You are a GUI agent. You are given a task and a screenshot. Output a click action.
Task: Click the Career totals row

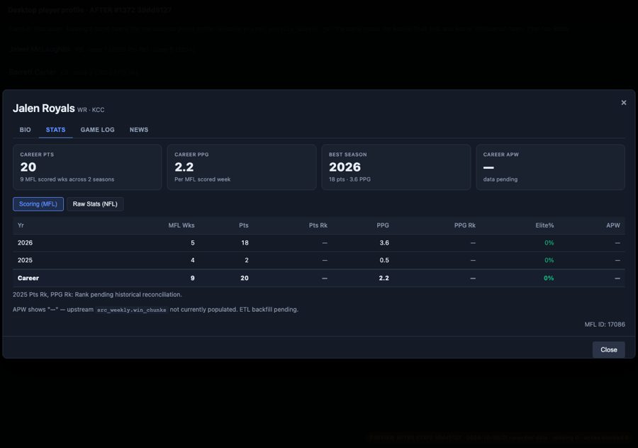pyautogui.click(x=318, y=279)
